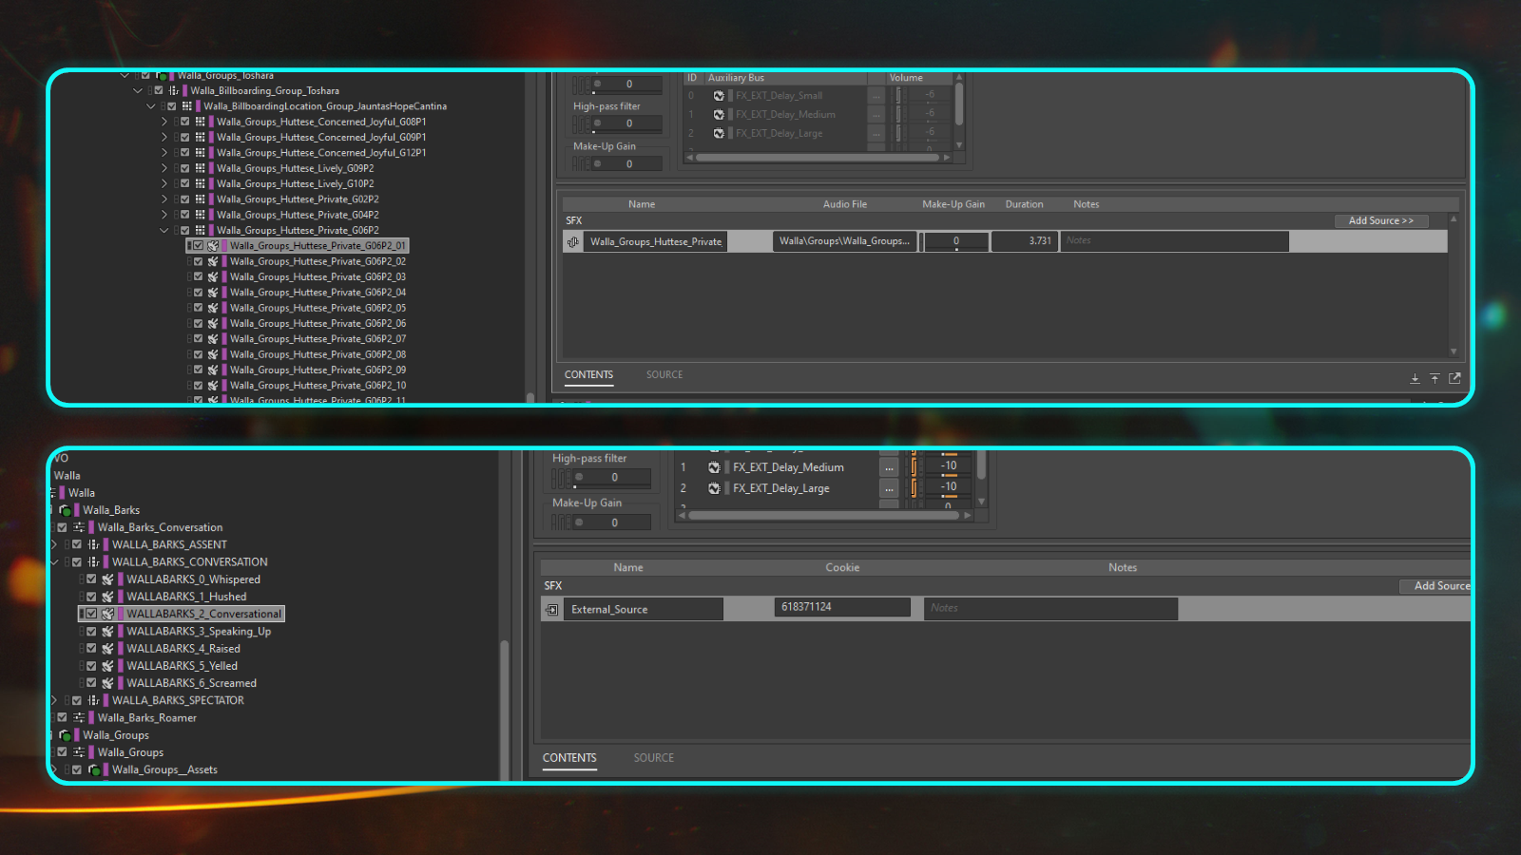The image size is (1521, 855).
Task: Open the Contents tab in the lower panel
Action: (x=569, y=757)
